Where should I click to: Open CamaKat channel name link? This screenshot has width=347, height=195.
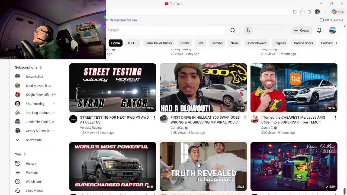pyautogui.click(x=177, y=128)
